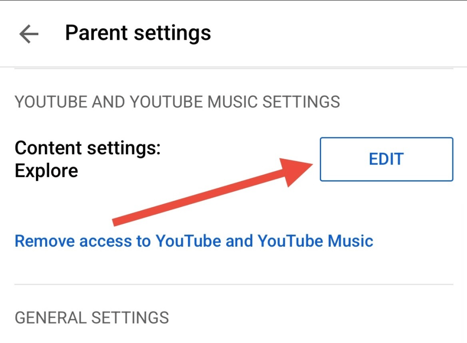Open Remove access to YouTube and YouTube Music
The image size is (467, 343).
click(194, 240)
